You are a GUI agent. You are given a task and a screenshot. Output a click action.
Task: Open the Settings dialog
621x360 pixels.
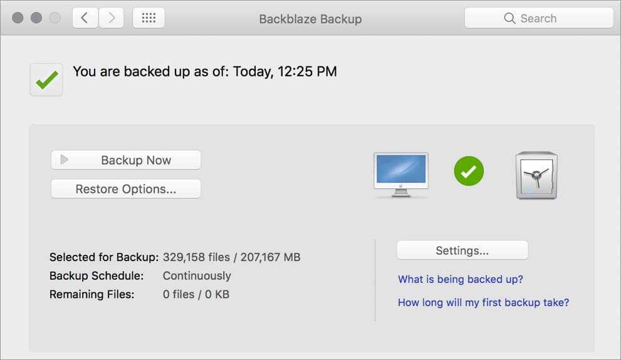(x=462, y=250)
